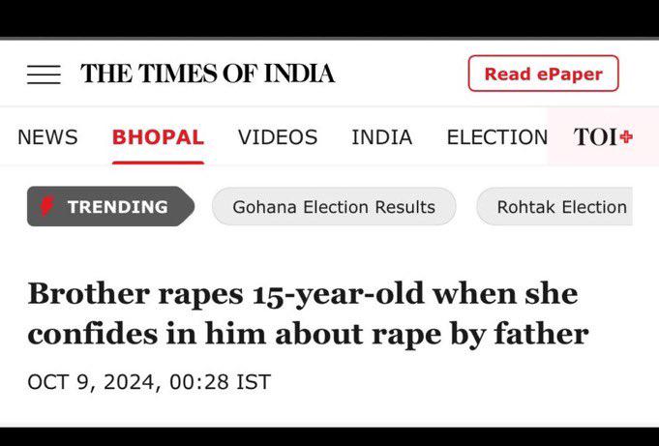659x446 pixels.
Task: Switch to the VIDEOS tab
Action: (278, 137)
